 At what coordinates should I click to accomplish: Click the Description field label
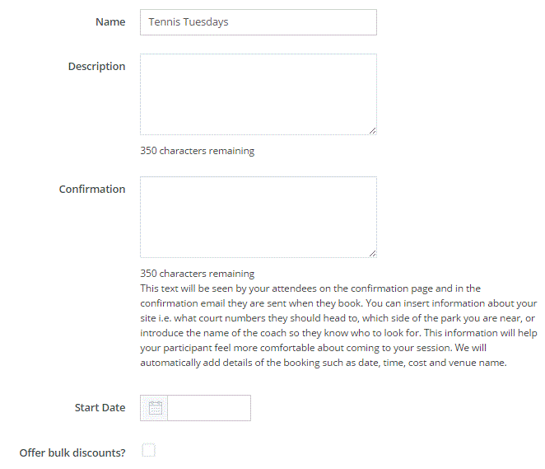tap(96, 67)
